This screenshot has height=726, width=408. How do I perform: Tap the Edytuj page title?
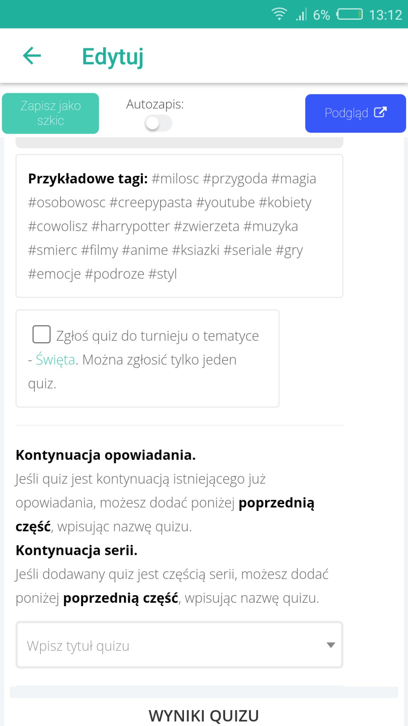click(113, 57)
